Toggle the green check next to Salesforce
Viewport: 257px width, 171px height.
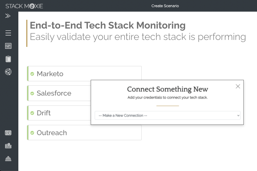32,93
